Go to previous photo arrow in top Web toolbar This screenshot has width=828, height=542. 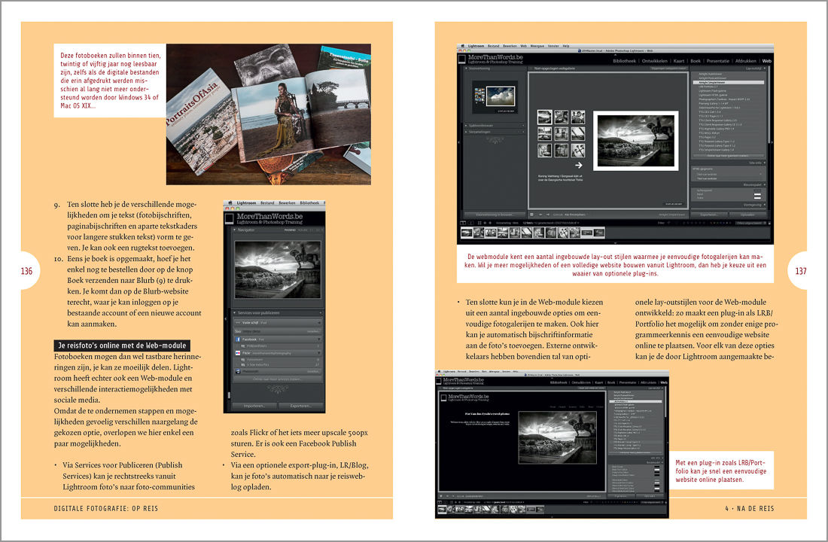[540, 215]
